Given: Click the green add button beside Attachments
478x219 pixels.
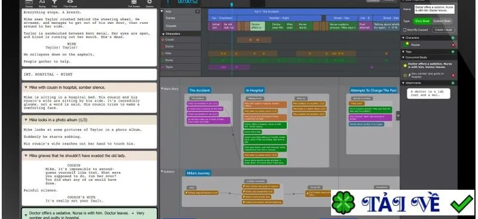Looking at the screenshot, I should [453, 83].
